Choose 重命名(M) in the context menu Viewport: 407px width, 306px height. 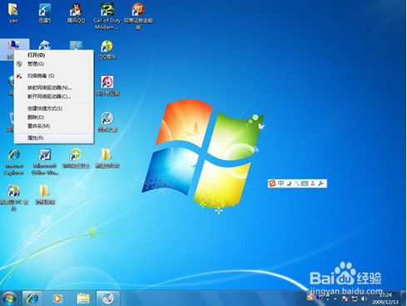pos(38,126)
